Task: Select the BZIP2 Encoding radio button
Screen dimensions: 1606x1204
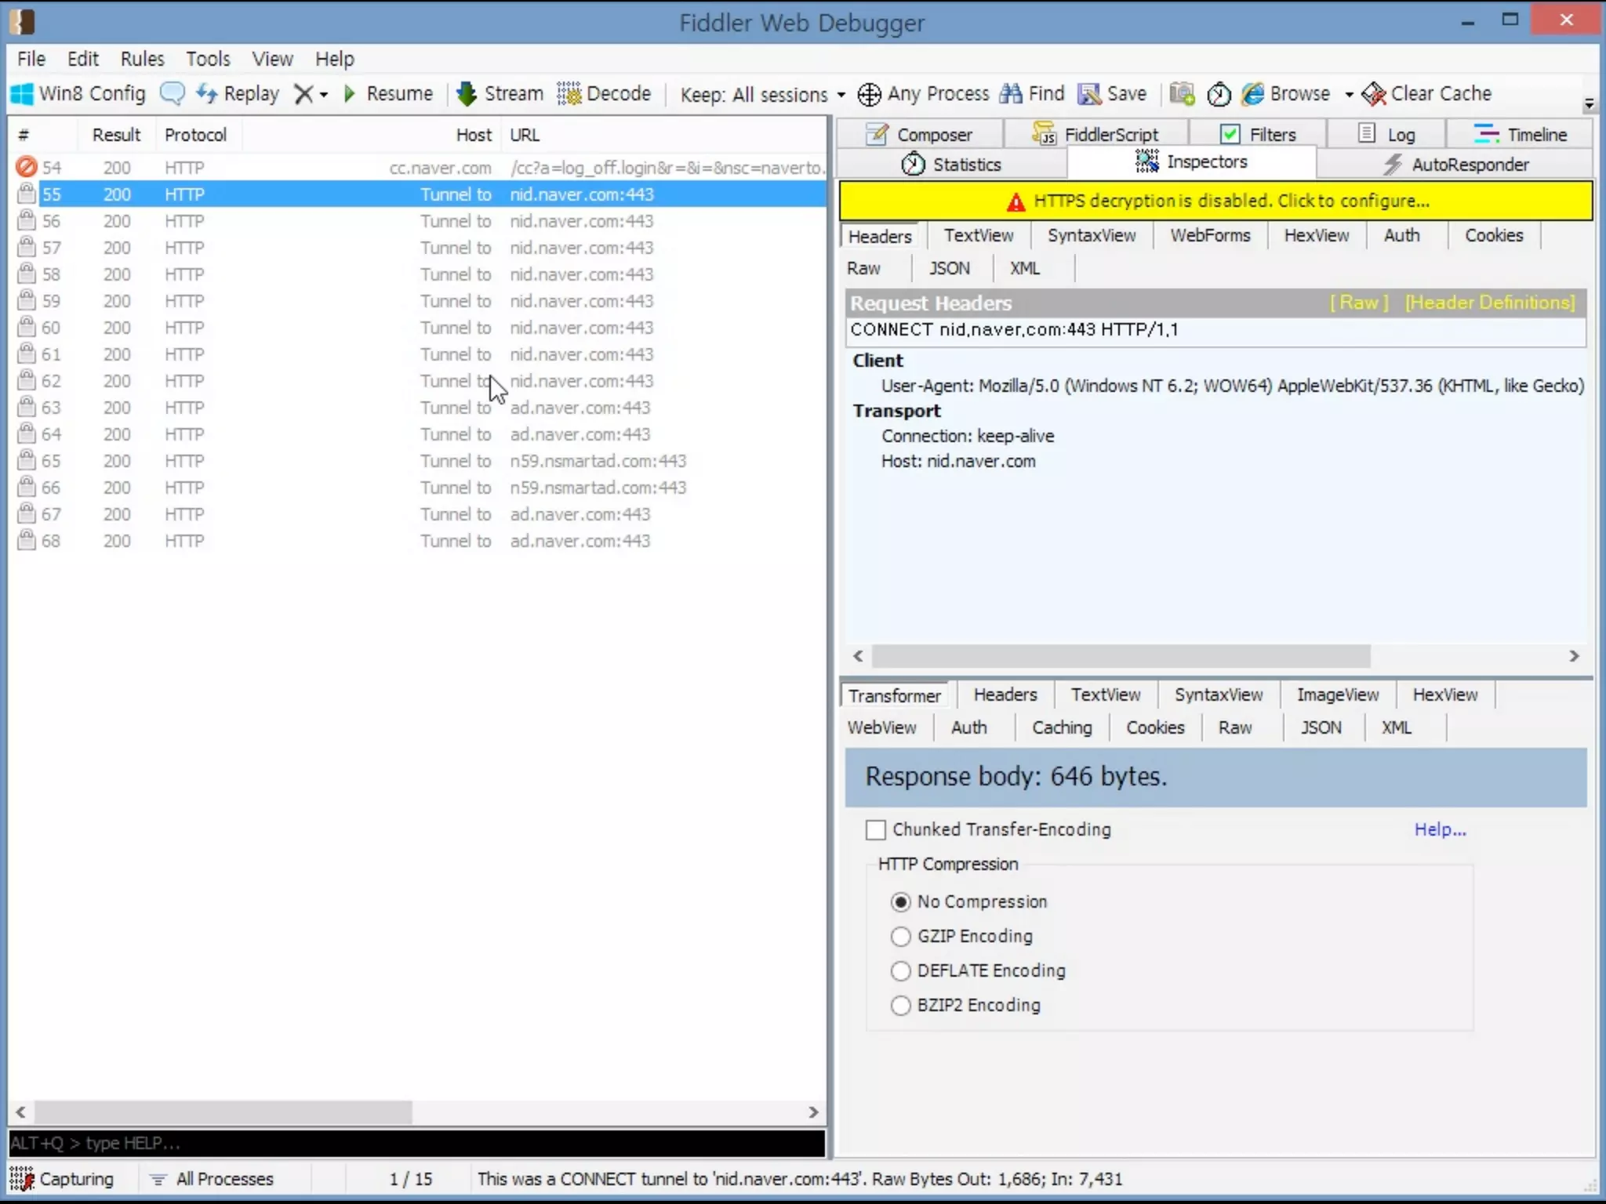Action: [x=901, y=1006]
